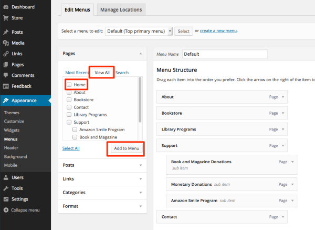Click the Pages list scrollbar
The width and height of the screenshot is (315, 230).
(140, 100)
